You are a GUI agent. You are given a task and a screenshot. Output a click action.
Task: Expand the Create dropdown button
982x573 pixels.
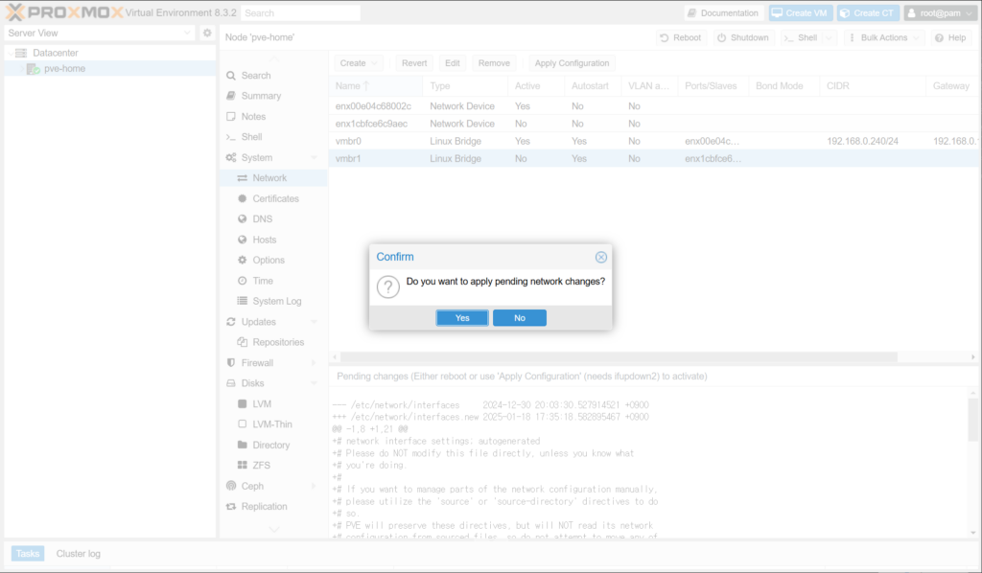point(359,63)
